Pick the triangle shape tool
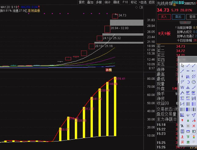 pos(194,115)
